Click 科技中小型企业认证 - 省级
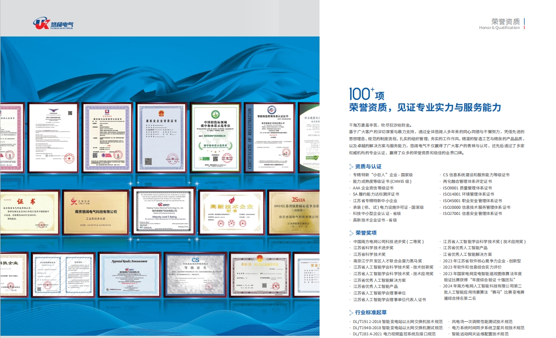Screen dimensions: 556x338 click(x=377, y=213)
